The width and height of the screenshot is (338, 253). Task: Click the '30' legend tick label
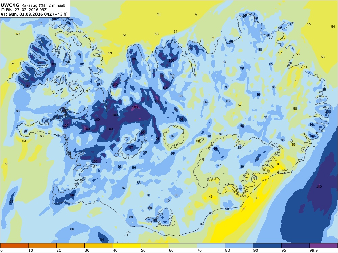pyautogui.click(x=87, y=250)
